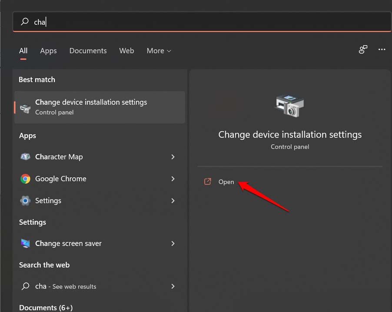This screenshot has height=312, width=392.
Task: Open best match Change device installation settings
Action: (100, 107)
